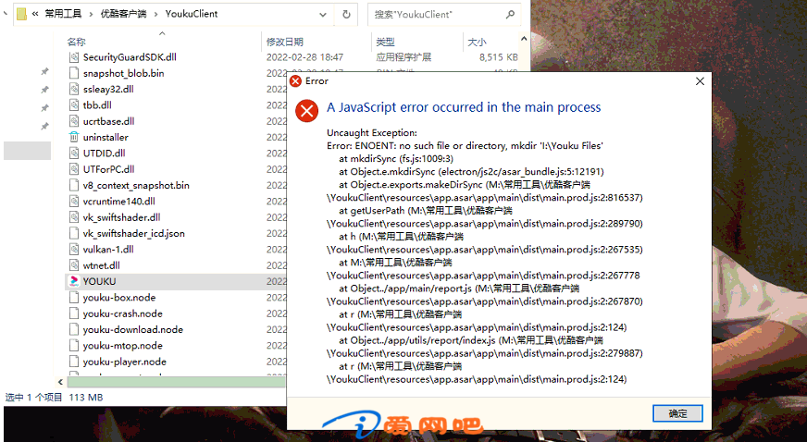Select the UTForPC.dll file icon
This screenshot has width=807, height=442.
pyautogui.click(x=74, y=169)
